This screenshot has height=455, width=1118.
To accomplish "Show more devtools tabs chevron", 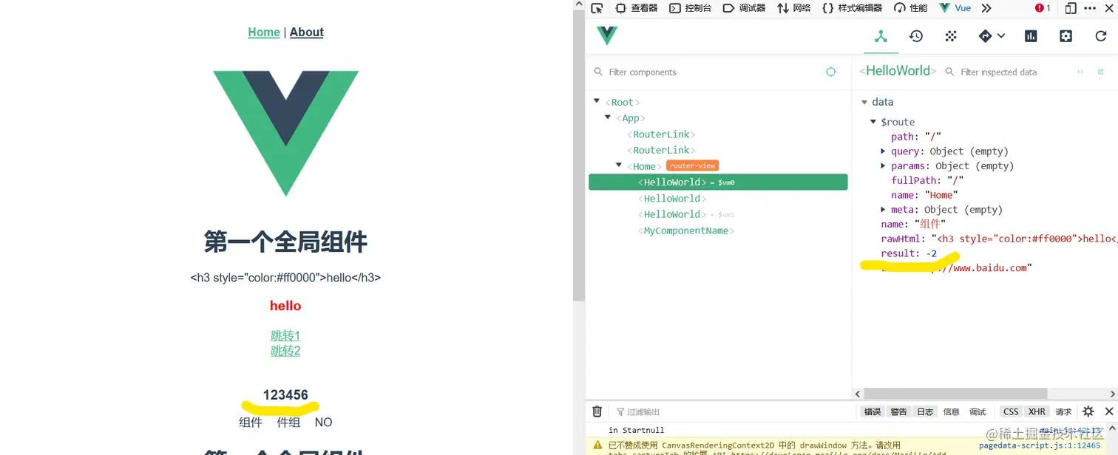I will point(986,8).
